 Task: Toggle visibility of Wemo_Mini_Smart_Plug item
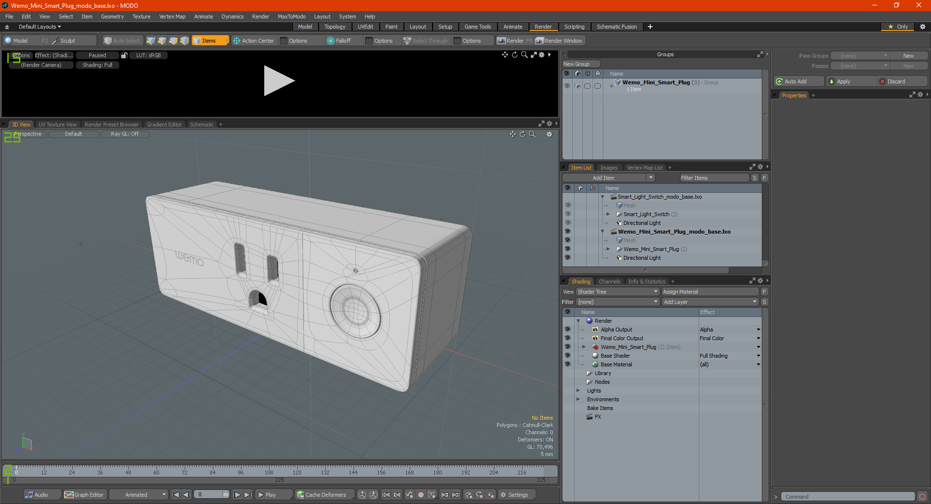pyautogui.click(x=568, y=249)
